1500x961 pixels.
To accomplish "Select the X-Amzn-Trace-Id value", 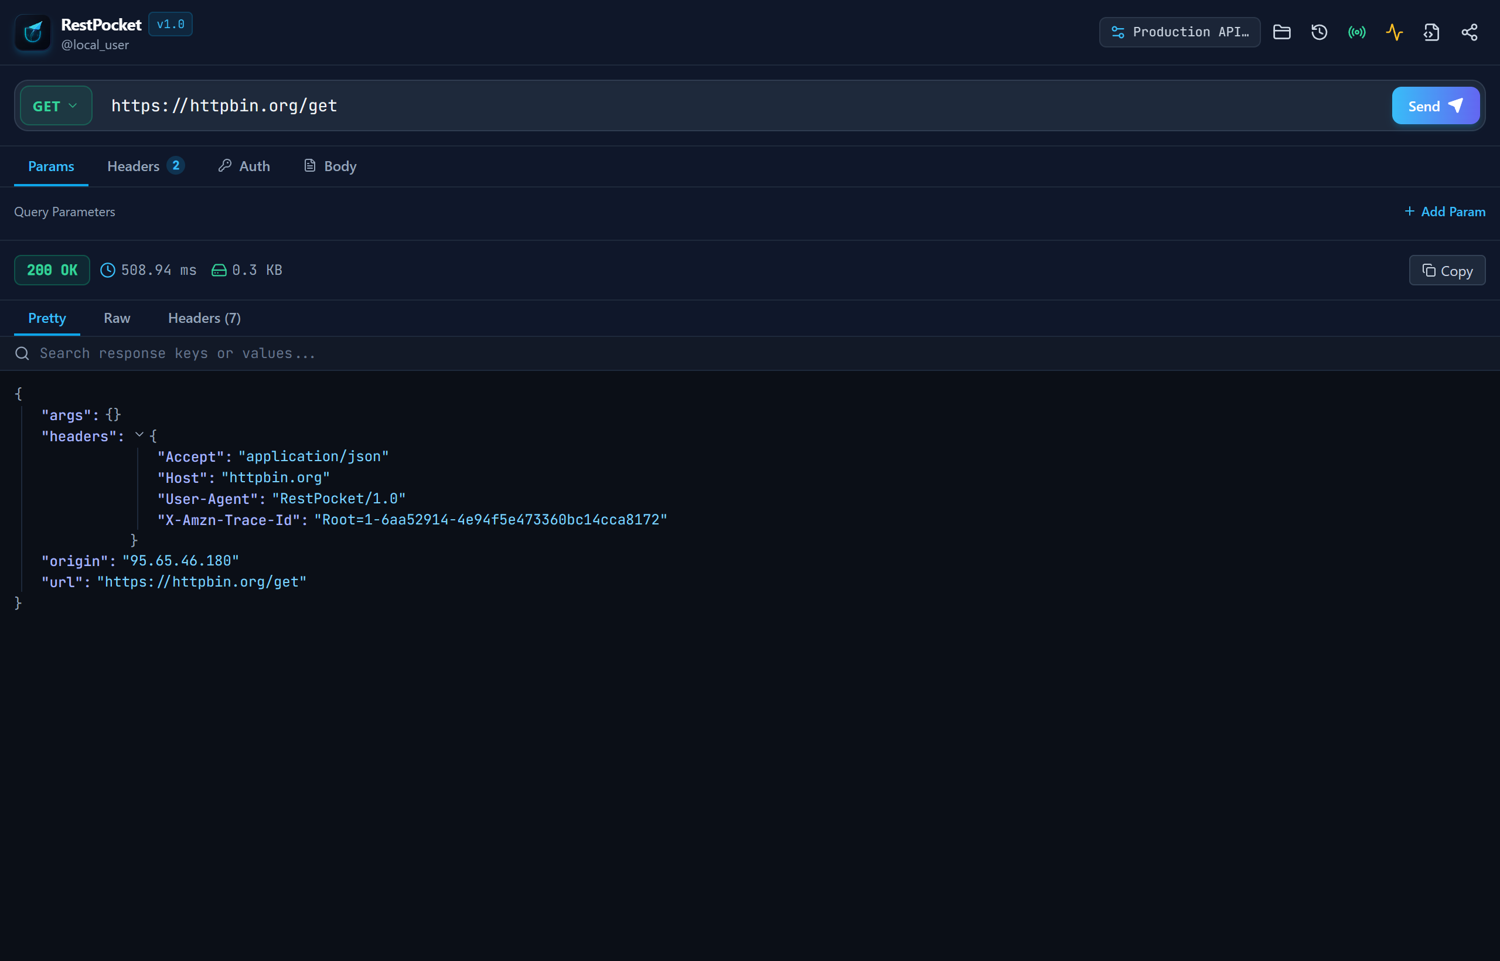I will click(490, 520).
